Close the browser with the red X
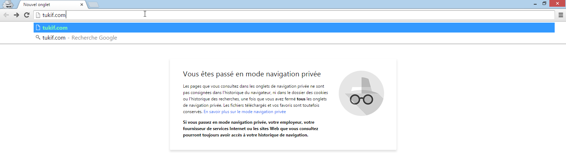This screenshot has width=566, height=164. tap(558, 4)
